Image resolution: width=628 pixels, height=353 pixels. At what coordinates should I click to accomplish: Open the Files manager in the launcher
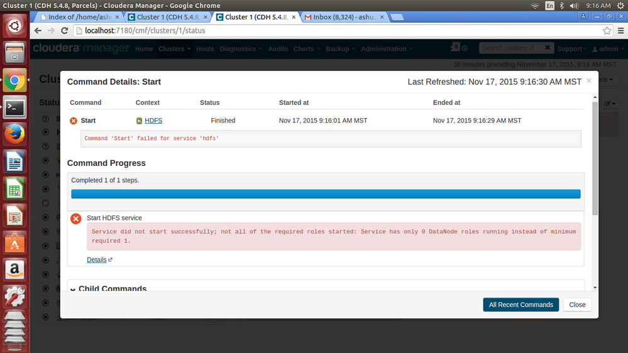[x=14, y=53]
